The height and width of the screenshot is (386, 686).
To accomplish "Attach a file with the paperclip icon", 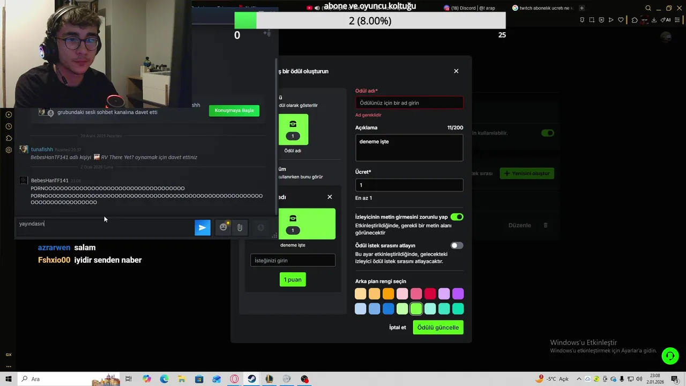I will click(x=240, y=228).
